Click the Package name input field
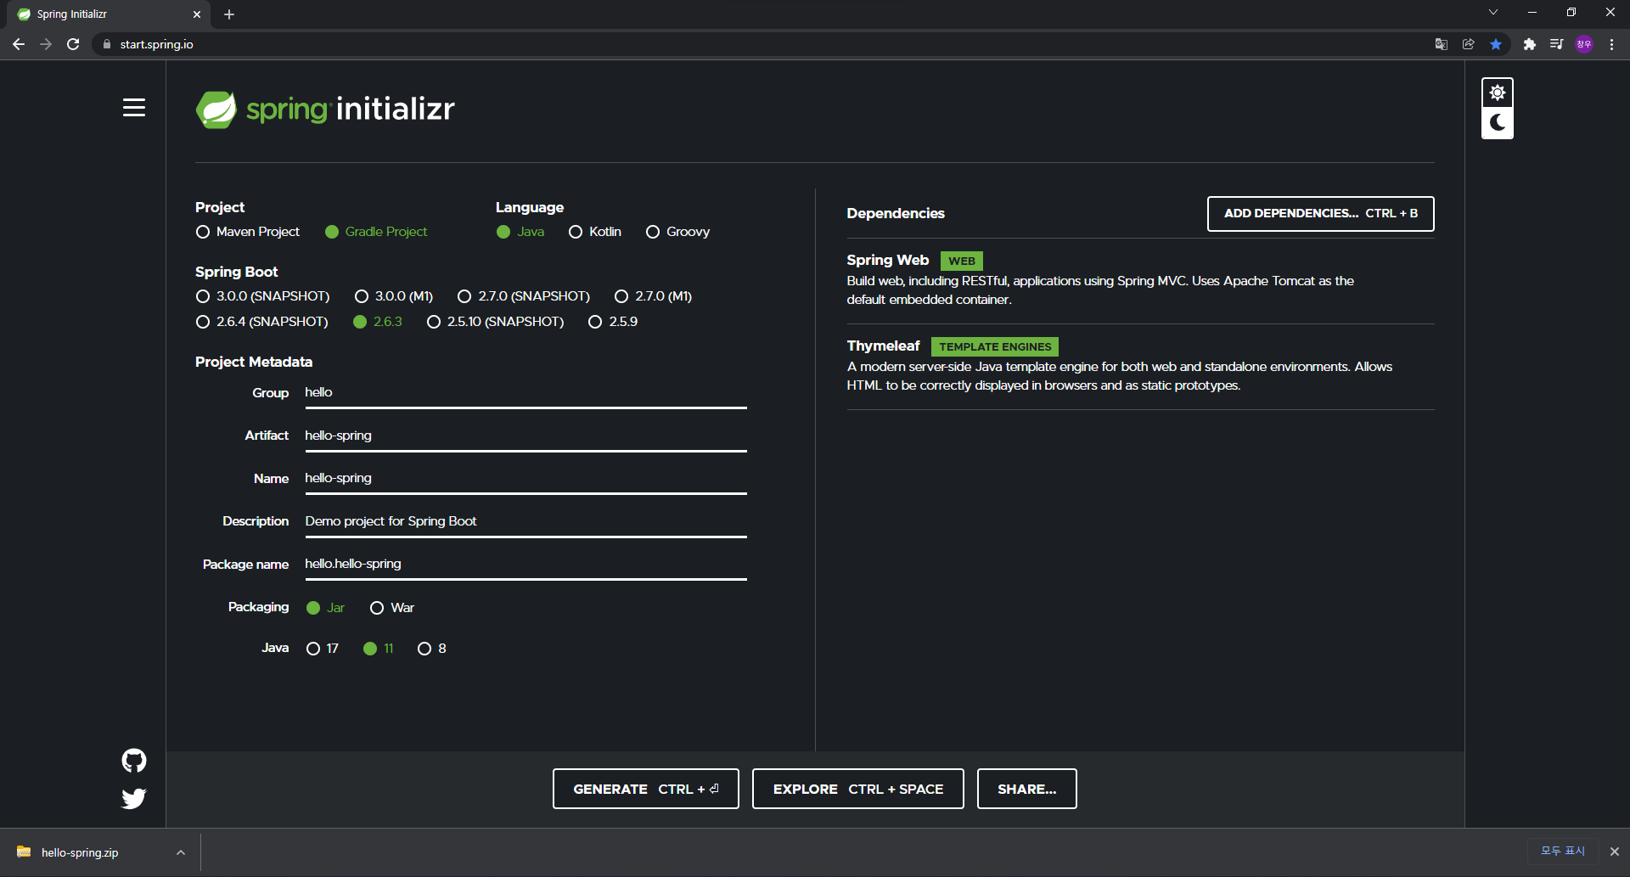 click(x=526, y=565)
